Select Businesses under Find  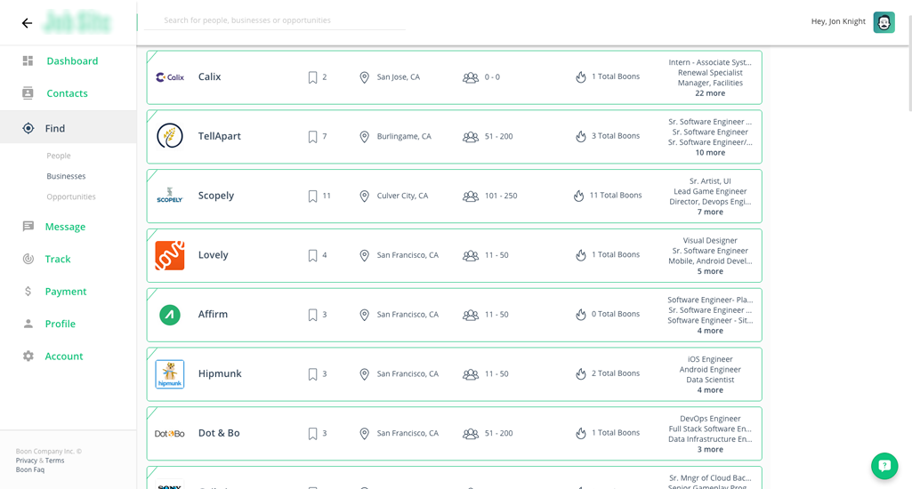[67, 176]
